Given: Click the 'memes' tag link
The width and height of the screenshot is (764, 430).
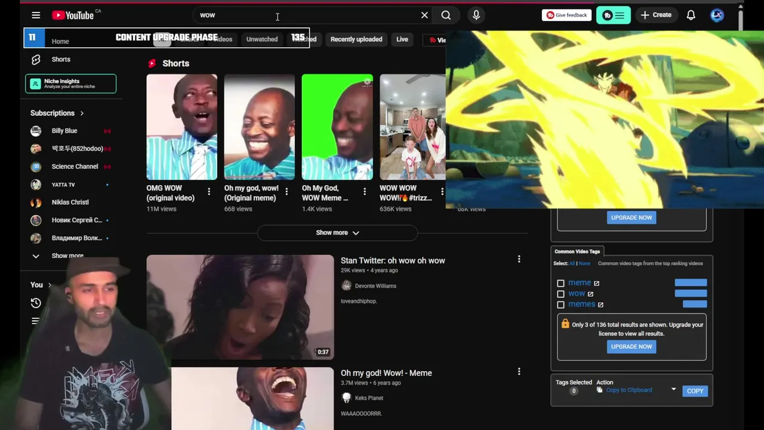Looking at the screenshot, I should (x=582, y=305).
